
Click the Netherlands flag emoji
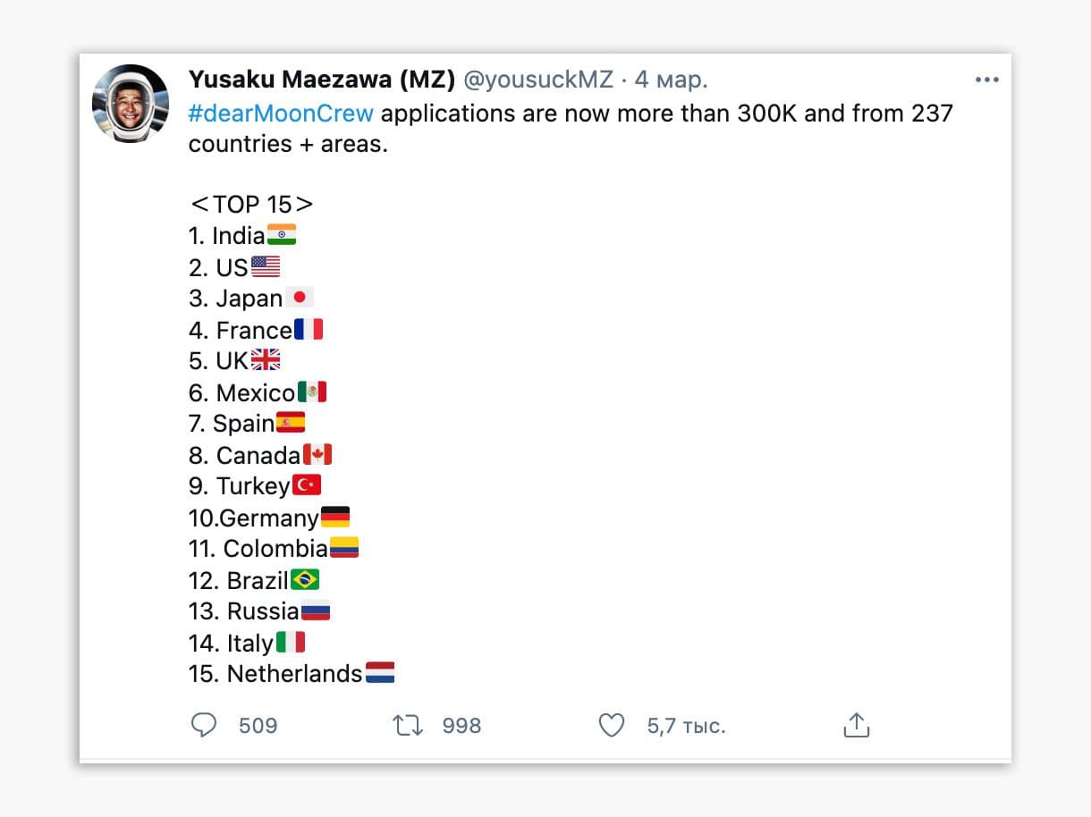(381, 672)
